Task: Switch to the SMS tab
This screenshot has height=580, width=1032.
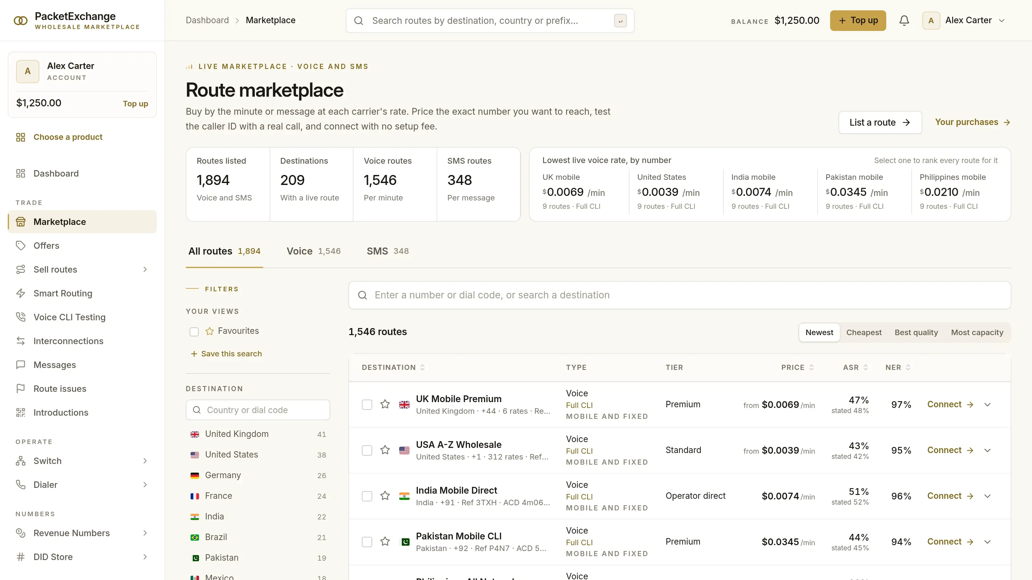Action: (387, 251)
